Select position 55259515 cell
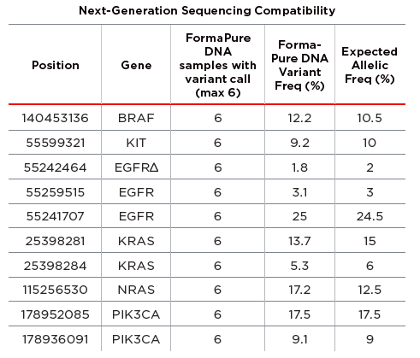The height and width of the screenshot is (358, 420). point(56,192)
